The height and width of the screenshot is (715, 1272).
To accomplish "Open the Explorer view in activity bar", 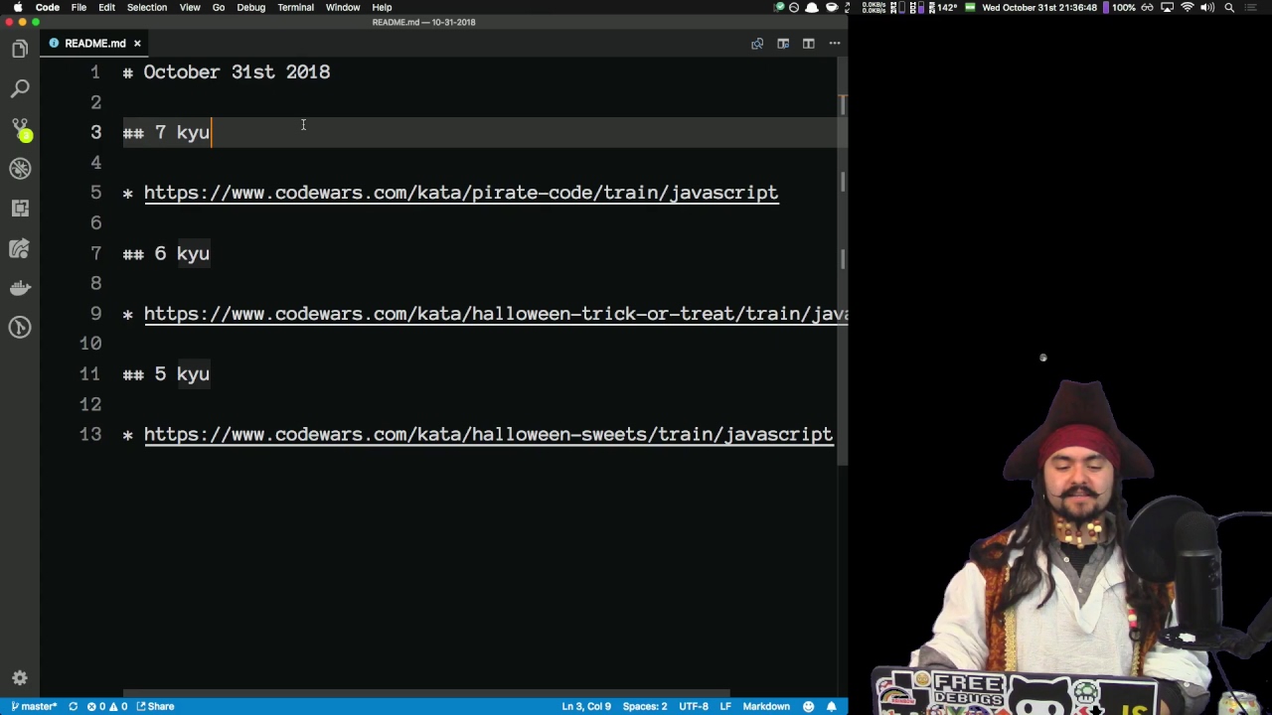I will click(x=20, y=49).
